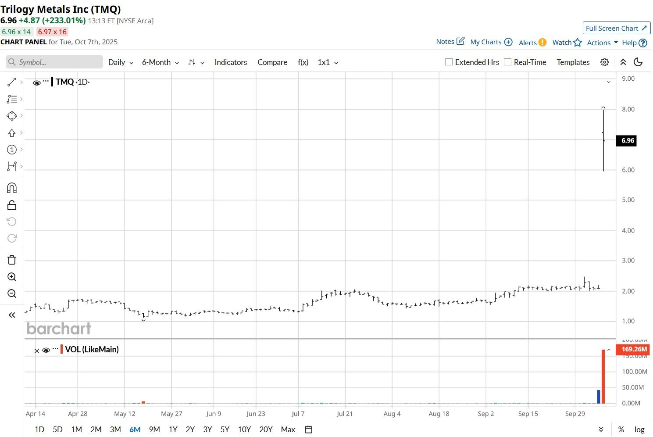Click the 169.26M volume label

(633, 349)
